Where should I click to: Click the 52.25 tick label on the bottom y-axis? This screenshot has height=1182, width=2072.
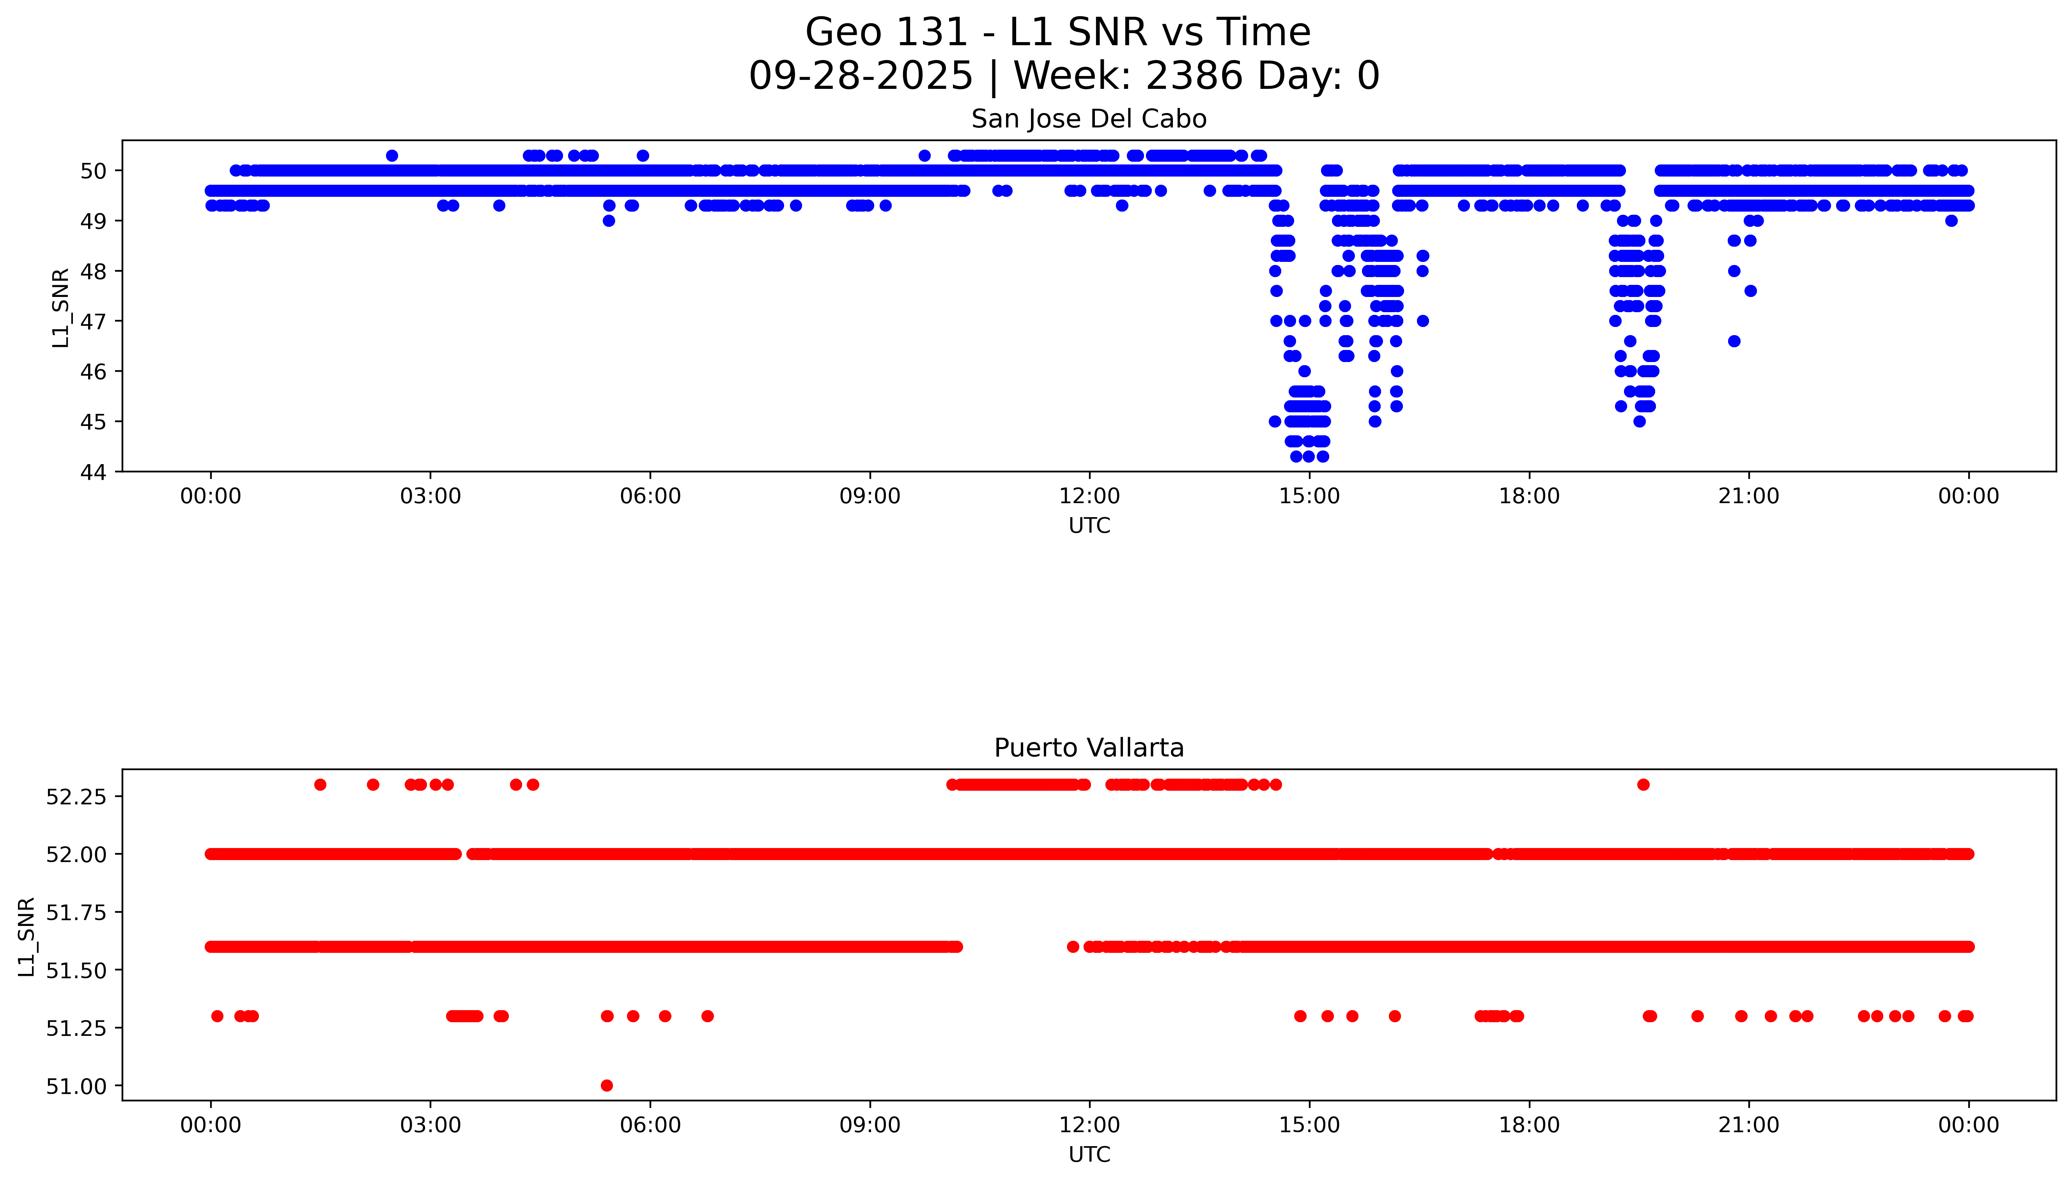click(76, 797)
